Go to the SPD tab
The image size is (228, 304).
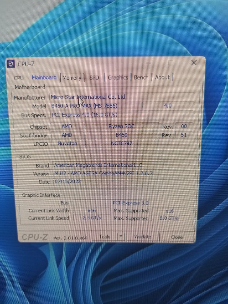94,78
